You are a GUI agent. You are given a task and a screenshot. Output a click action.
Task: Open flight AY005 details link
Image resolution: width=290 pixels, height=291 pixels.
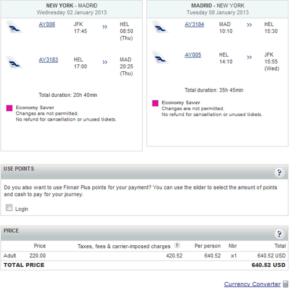click(x=193, y=55)
